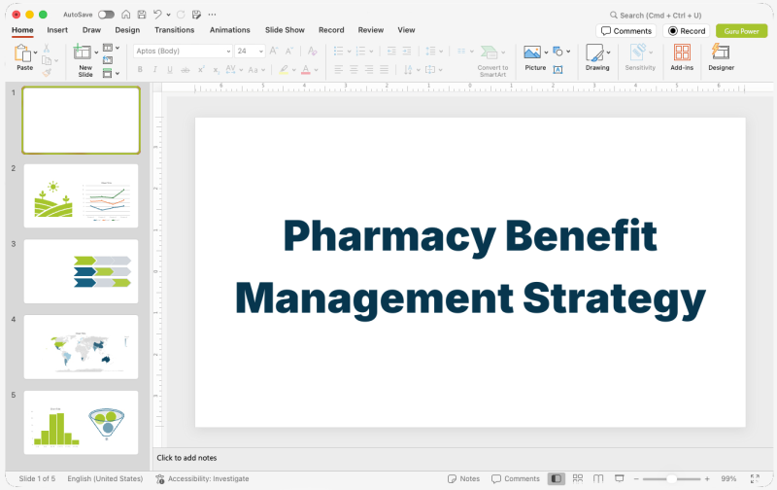Open the Transitions tab
The height and width of the screenshot is (490, 777).
pos(175,30)
